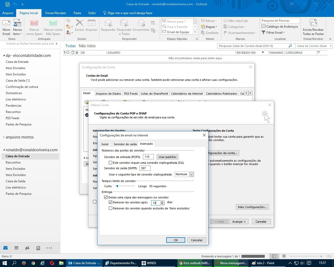Collapse ronaldo@ronaldooliveira.com account tree
334x267 pixels.
pos(4,150)
